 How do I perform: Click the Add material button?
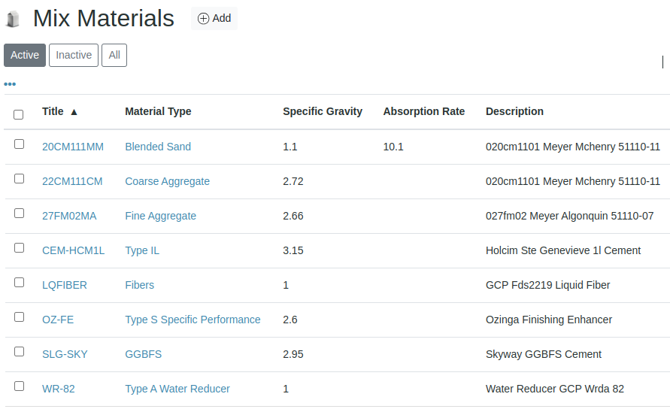214,19
